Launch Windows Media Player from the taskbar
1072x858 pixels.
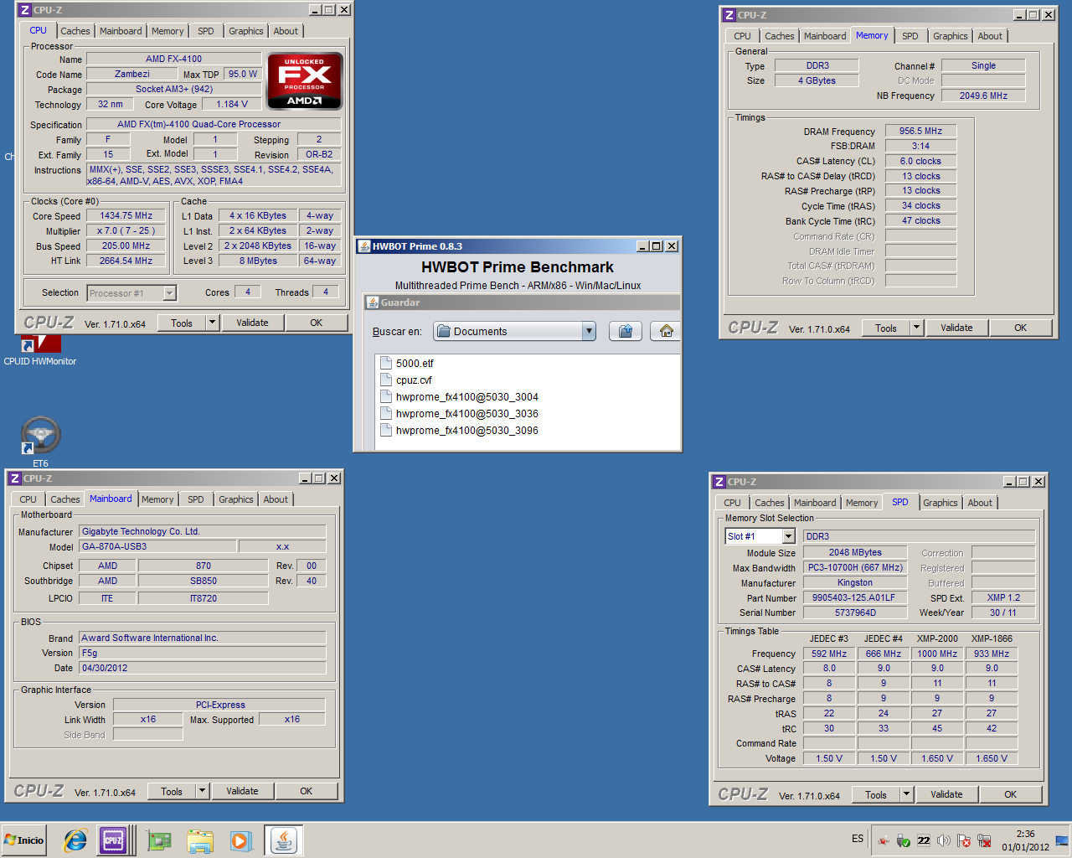[x=240, y=840]
